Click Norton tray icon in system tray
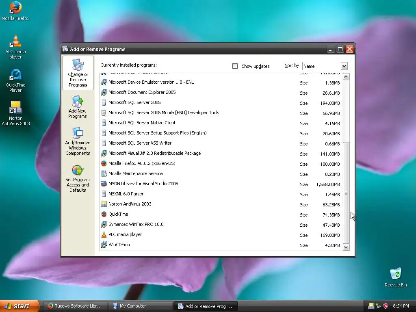416x312 pixels. [371, 306]
